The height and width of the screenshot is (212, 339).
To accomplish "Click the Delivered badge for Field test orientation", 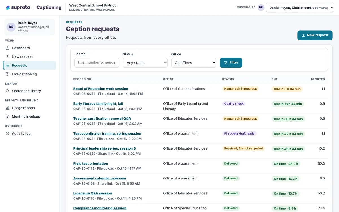I will [231, 163].
